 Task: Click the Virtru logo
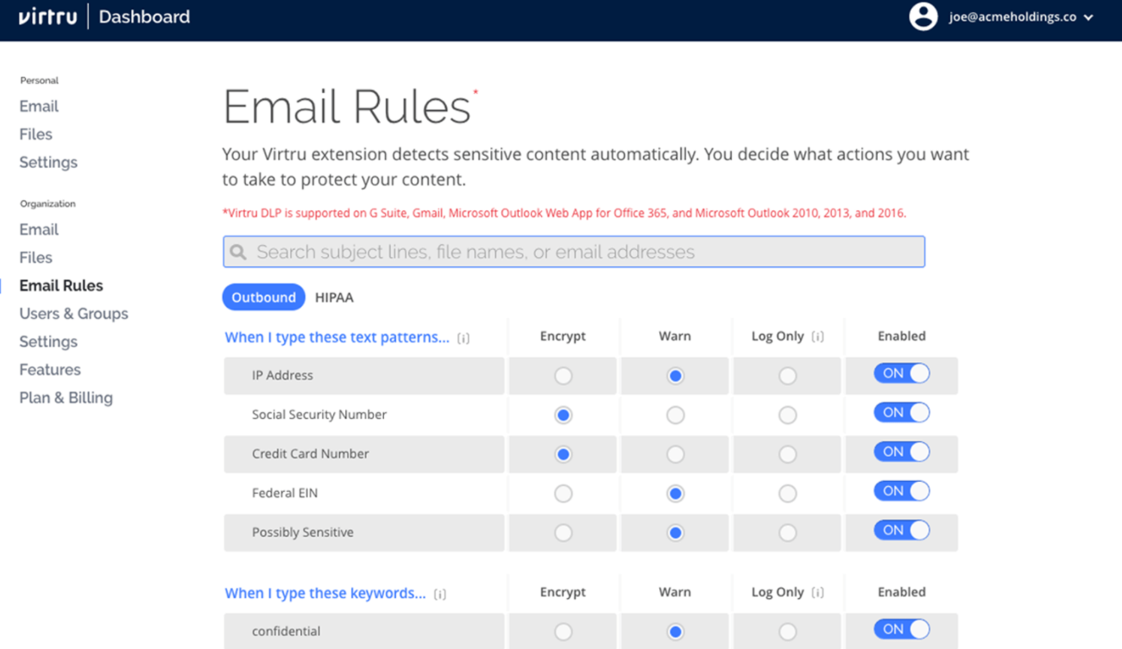(47, 16)
